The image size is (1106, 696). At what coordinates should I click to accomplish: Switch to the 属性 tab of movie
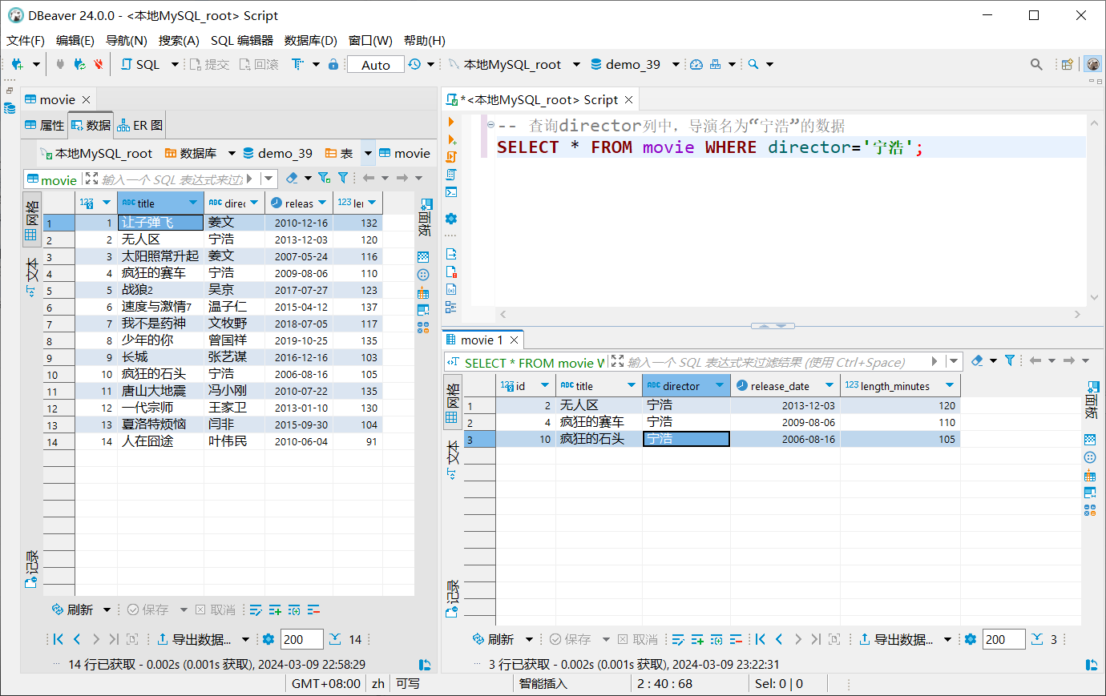pos(45,125)
